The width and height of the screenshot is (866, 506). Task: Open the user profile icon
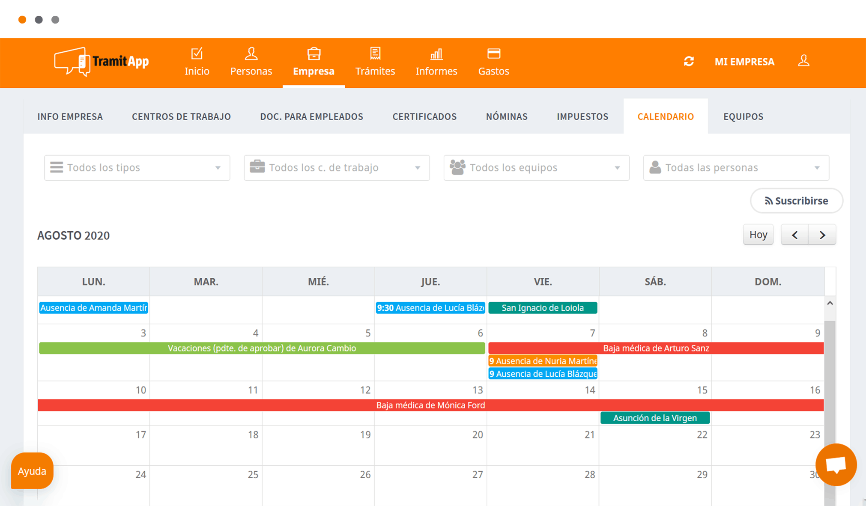(804, 61)
